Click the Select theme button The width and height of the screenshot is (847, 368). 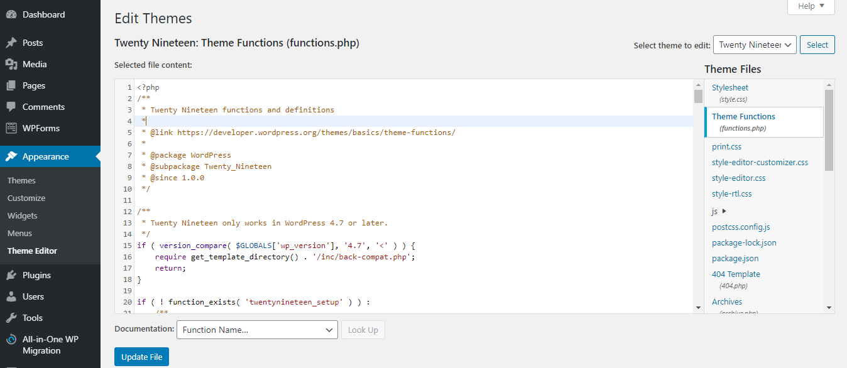pyautogui.click(x=817, y=45)
